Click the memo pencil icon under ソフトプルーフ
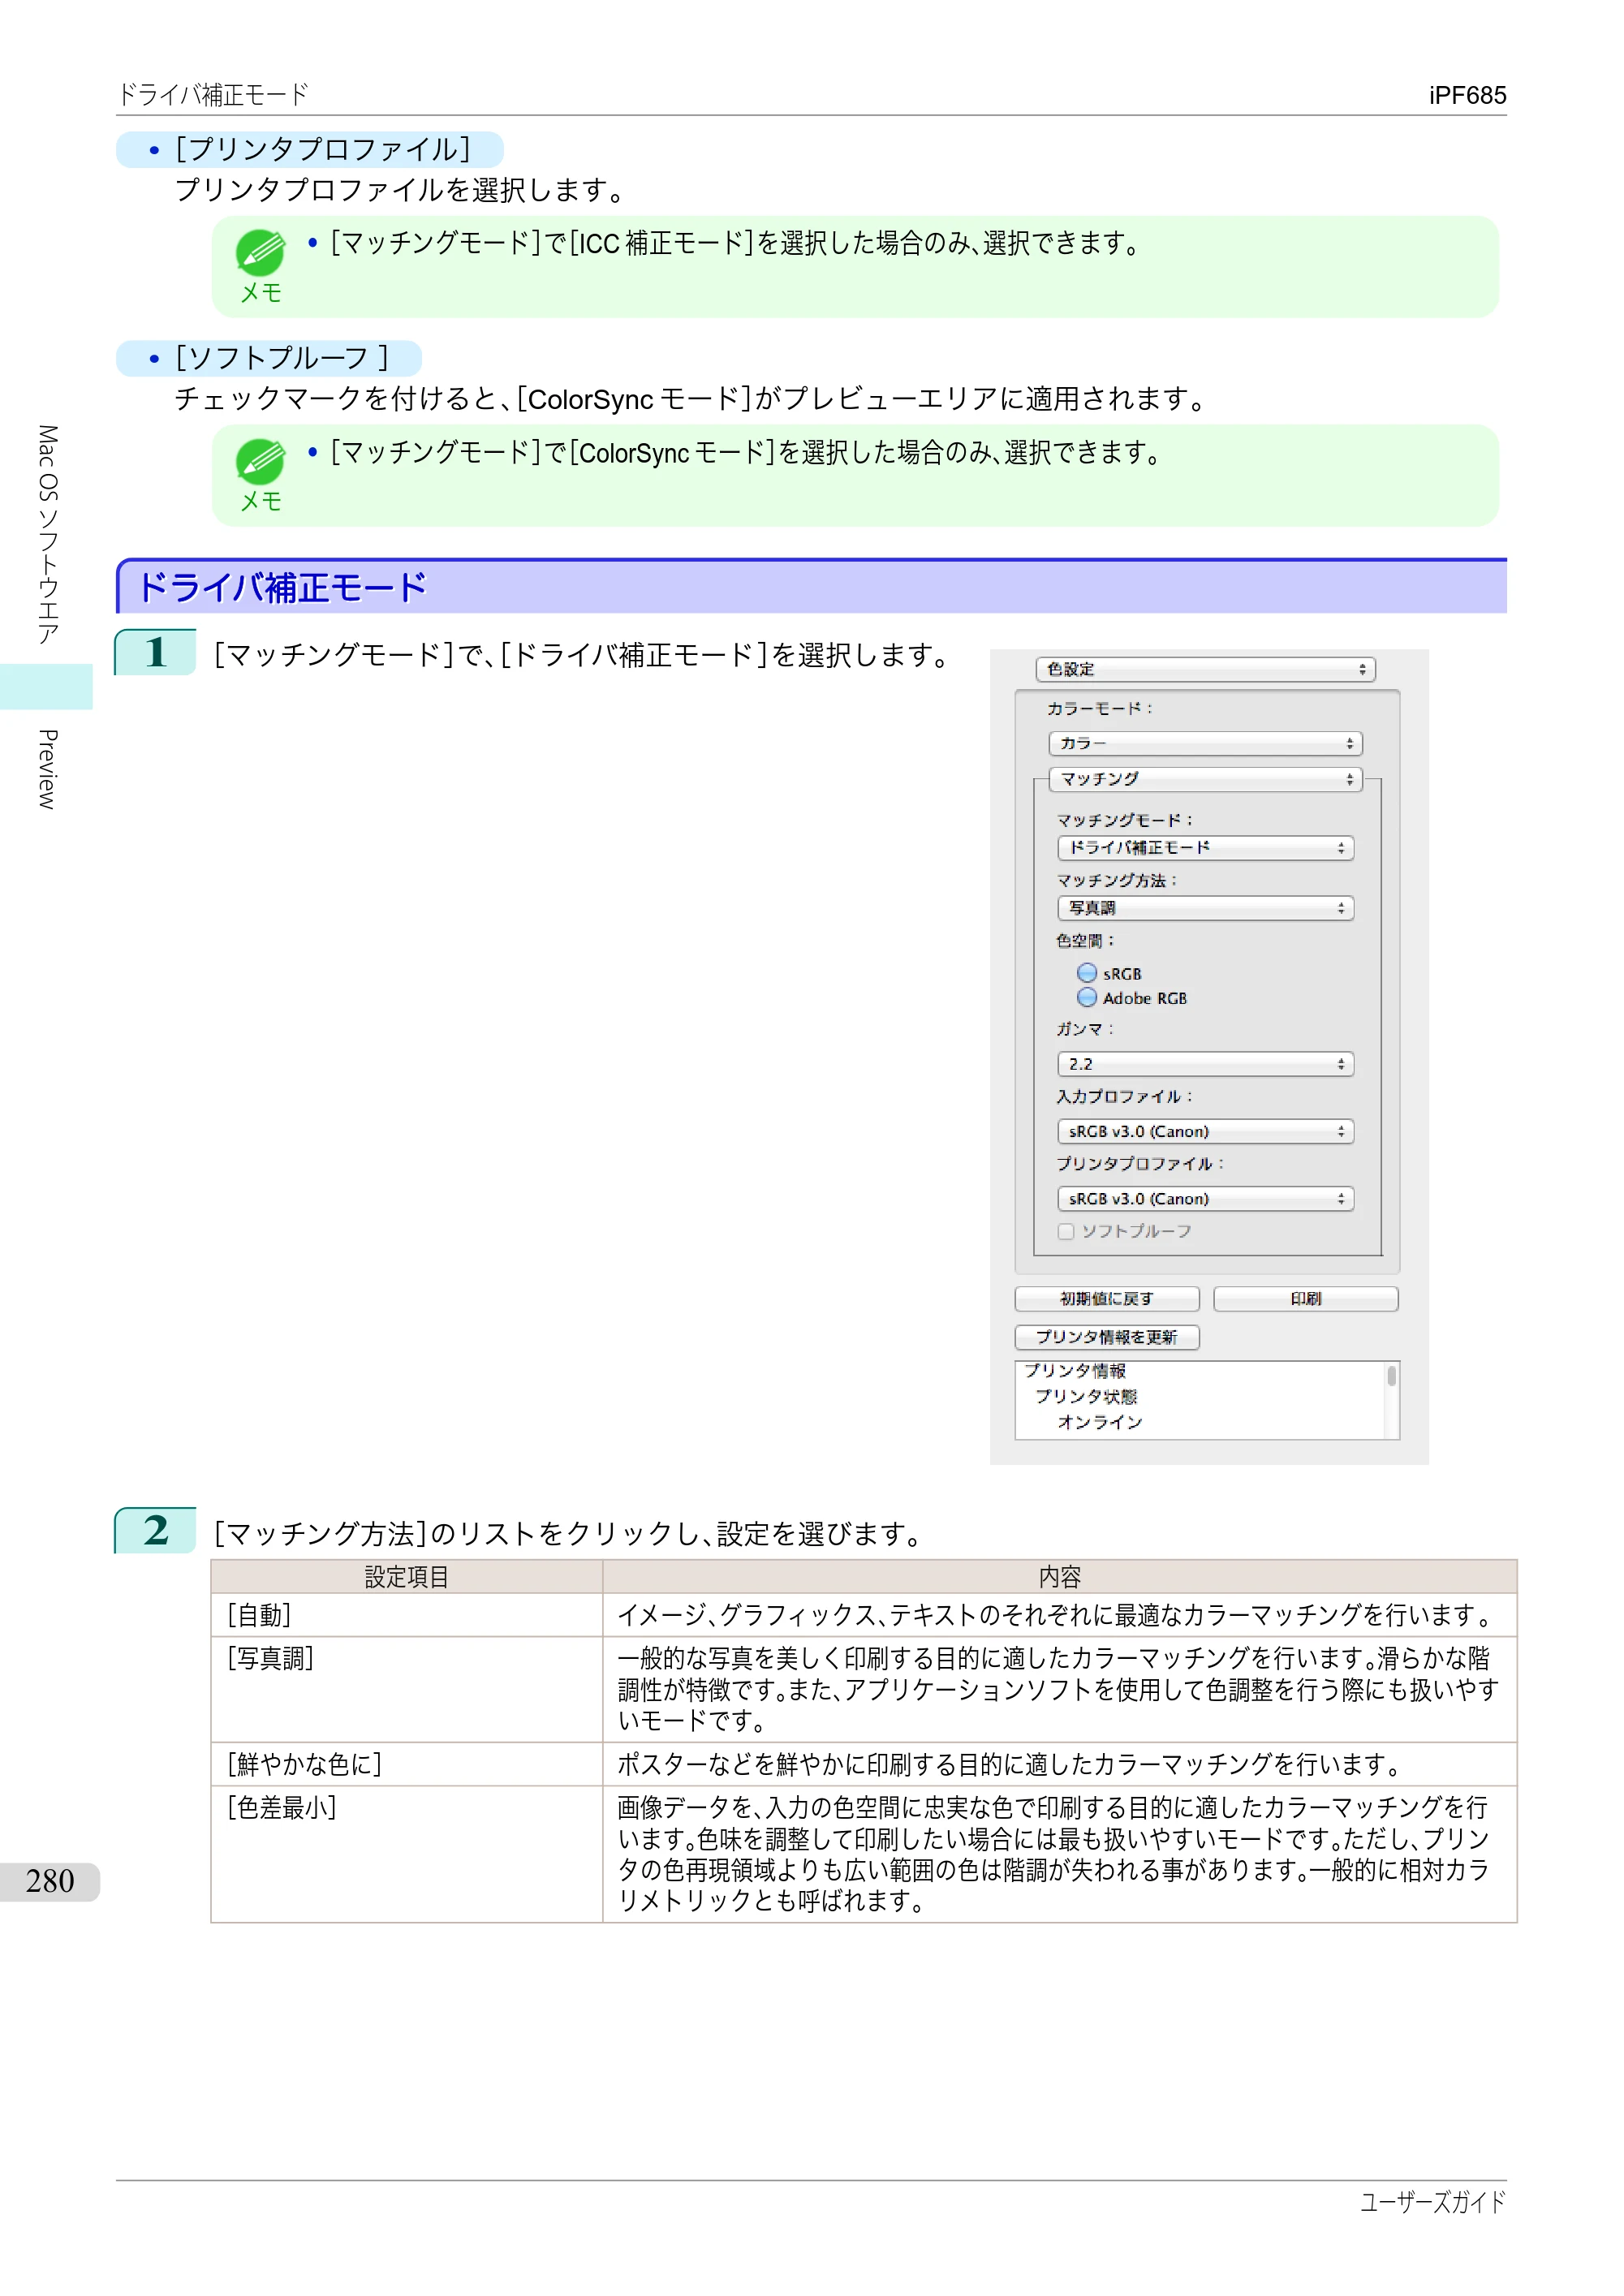 point(260,462)
